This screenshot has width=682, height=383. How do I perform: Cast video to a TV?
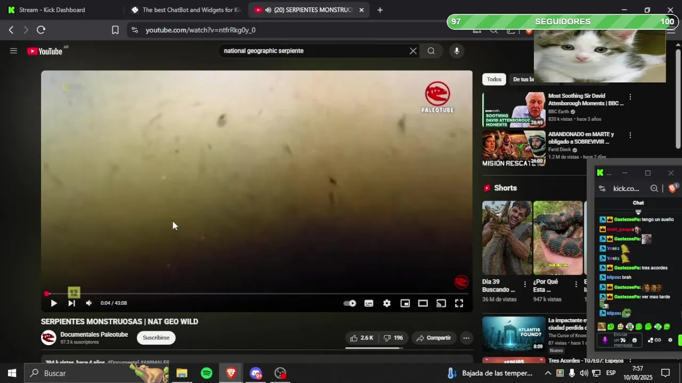click(x=441, y=303)
